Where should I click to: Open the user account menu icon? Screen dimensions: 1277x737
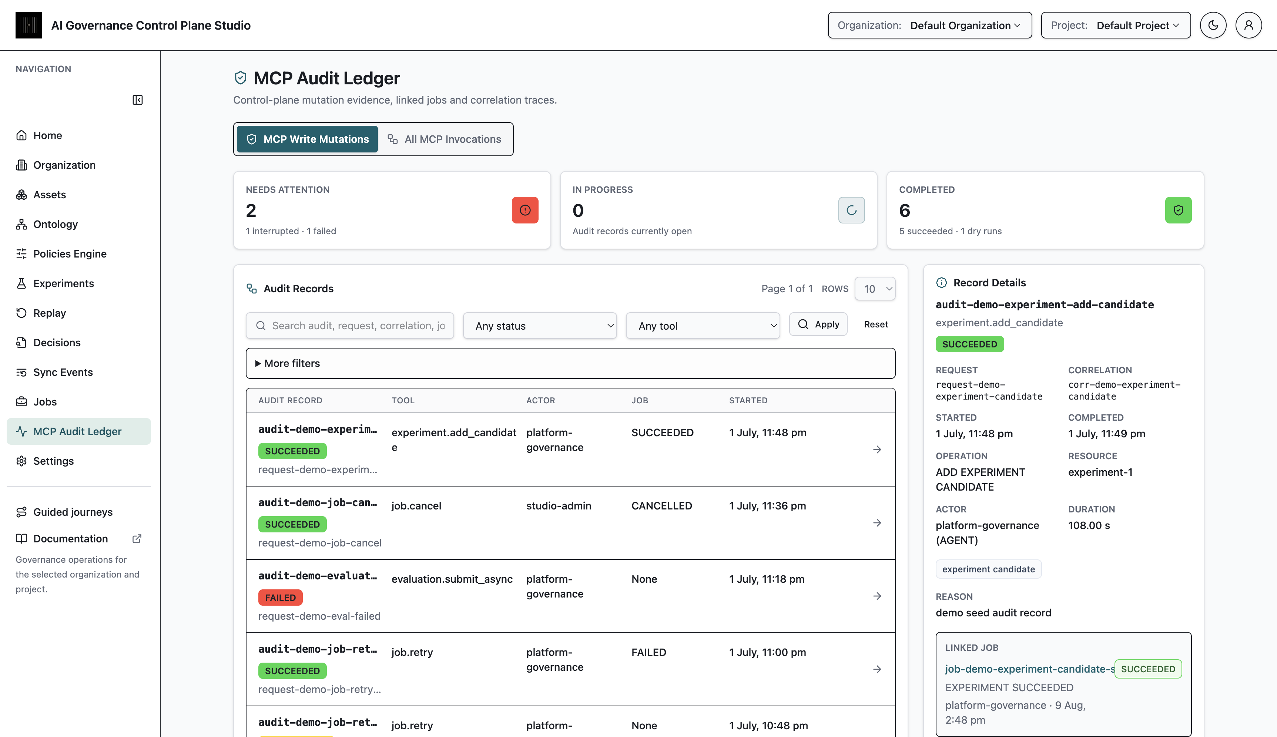coord(1248,25)
